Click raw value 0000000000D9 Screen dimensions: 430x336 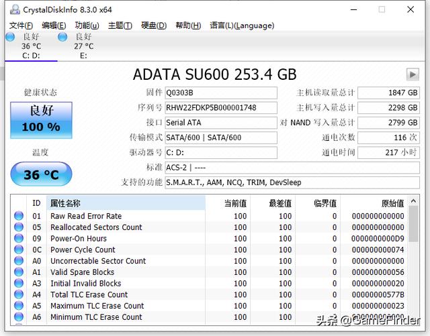378,239
